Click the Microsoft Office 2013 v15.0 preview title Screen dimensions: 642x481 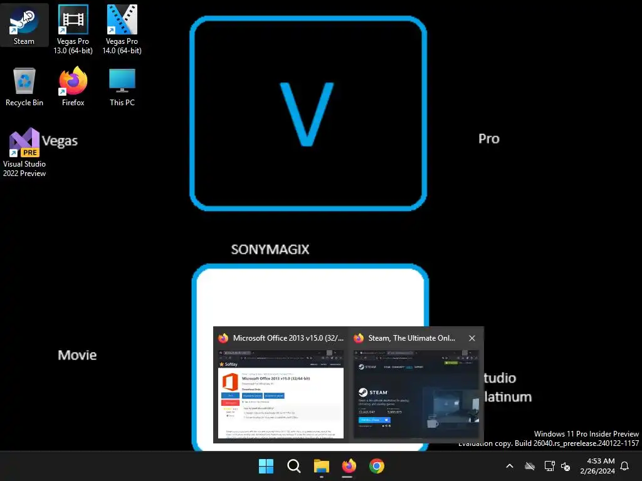[x=288, y=338]
